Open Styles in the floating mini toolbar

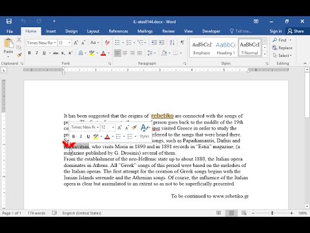145,131
